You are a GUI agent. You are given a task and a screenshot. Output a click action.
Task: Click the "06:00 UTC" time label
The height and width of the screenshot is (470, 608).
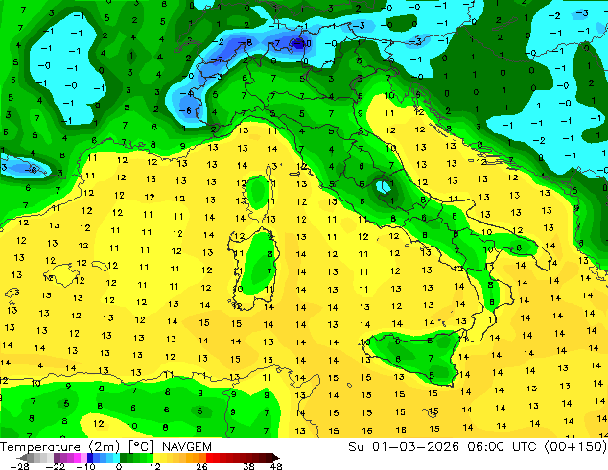502,447
